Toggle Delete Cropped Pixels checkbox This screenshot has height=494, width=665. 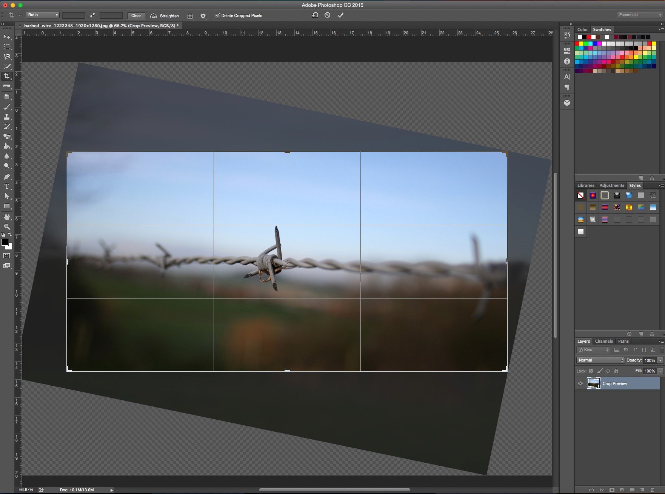click(x=217, y=15)
